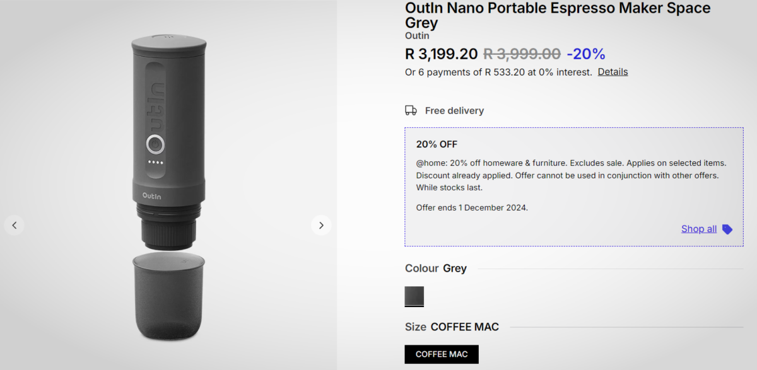Follow the Shop all link

click(x=698, y=229)
